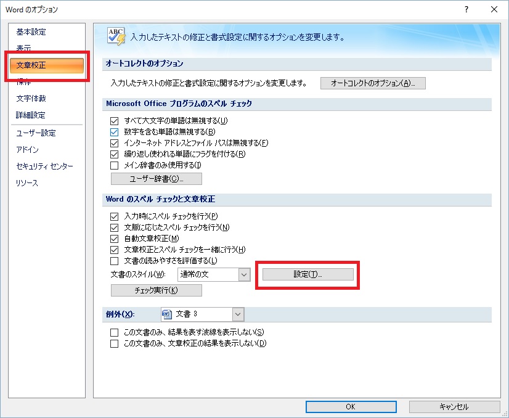Toggle 入力時にスペル チェックを行う checkbox
Image resolution: width=509 pixels, height=418 pixels.
click(x=114, y=216)
